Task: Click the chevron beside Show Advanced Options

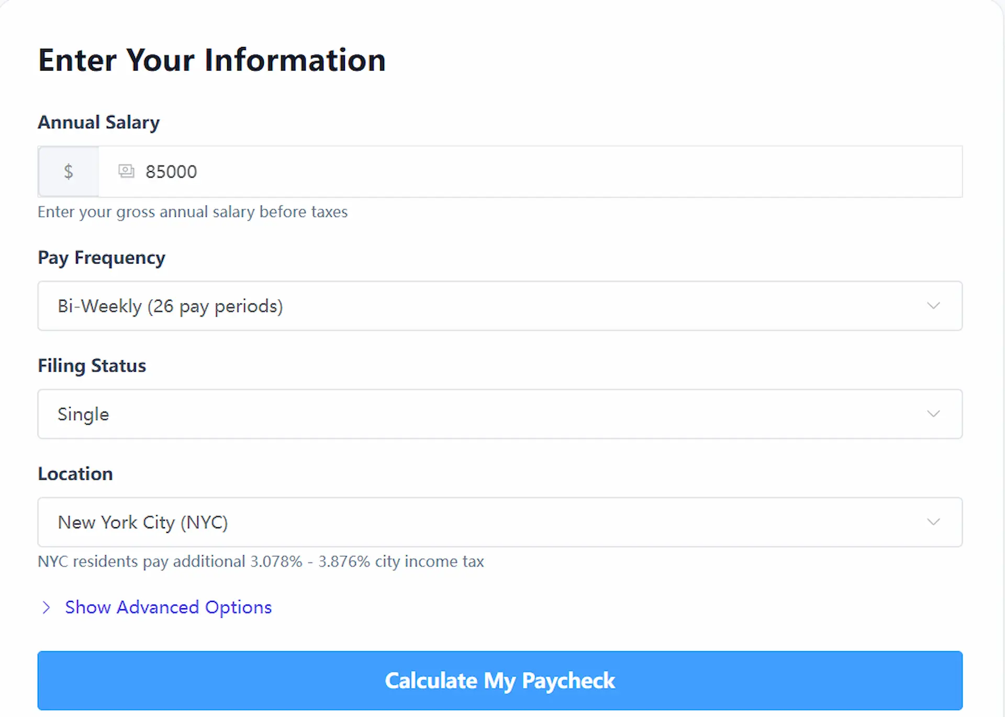Action: tap(47, 607)
